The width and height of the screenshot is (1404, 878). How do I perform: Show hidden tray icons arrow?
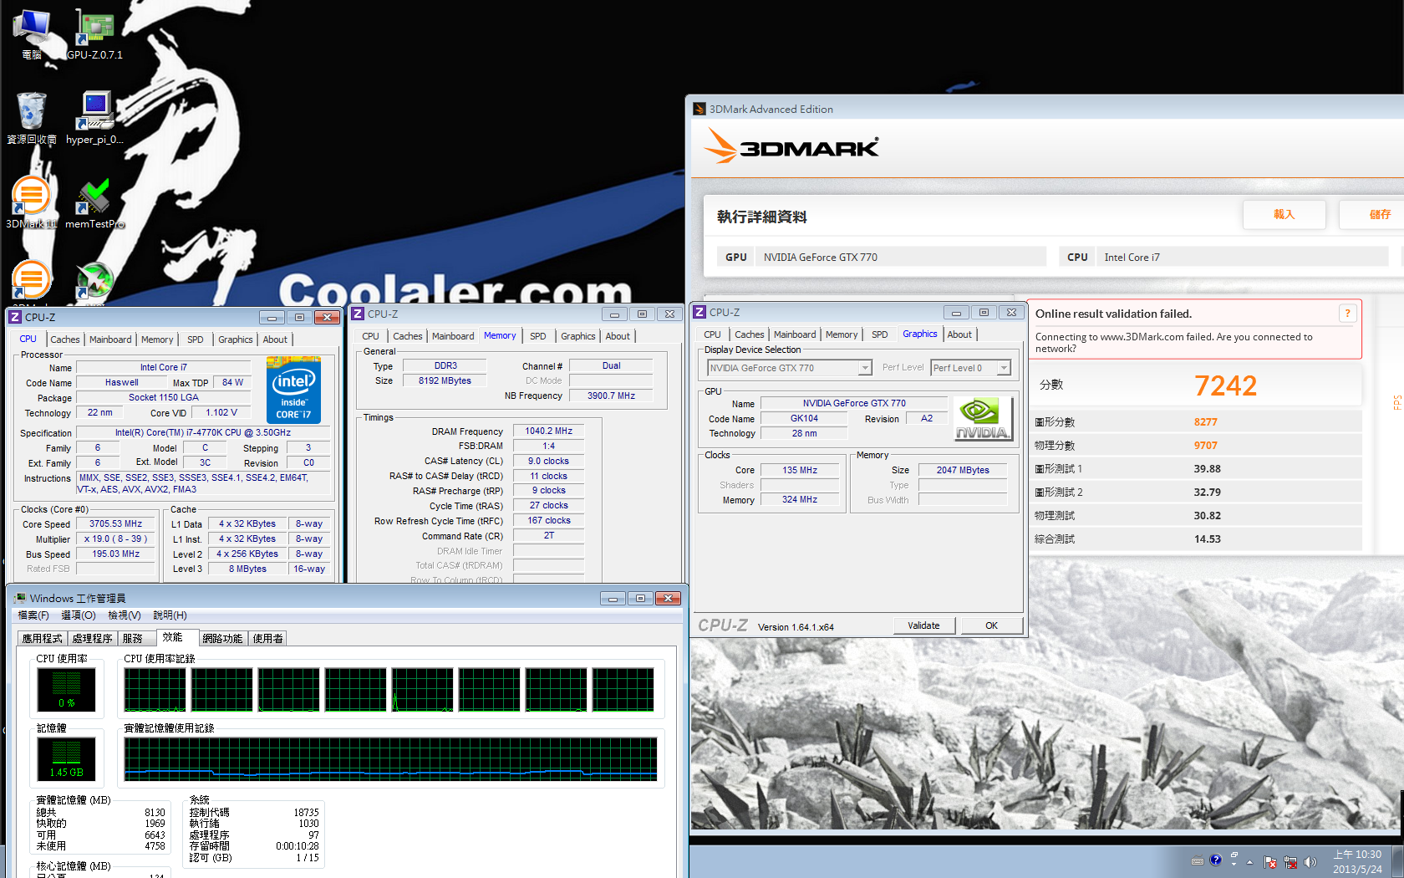(x=1250, y=862)
